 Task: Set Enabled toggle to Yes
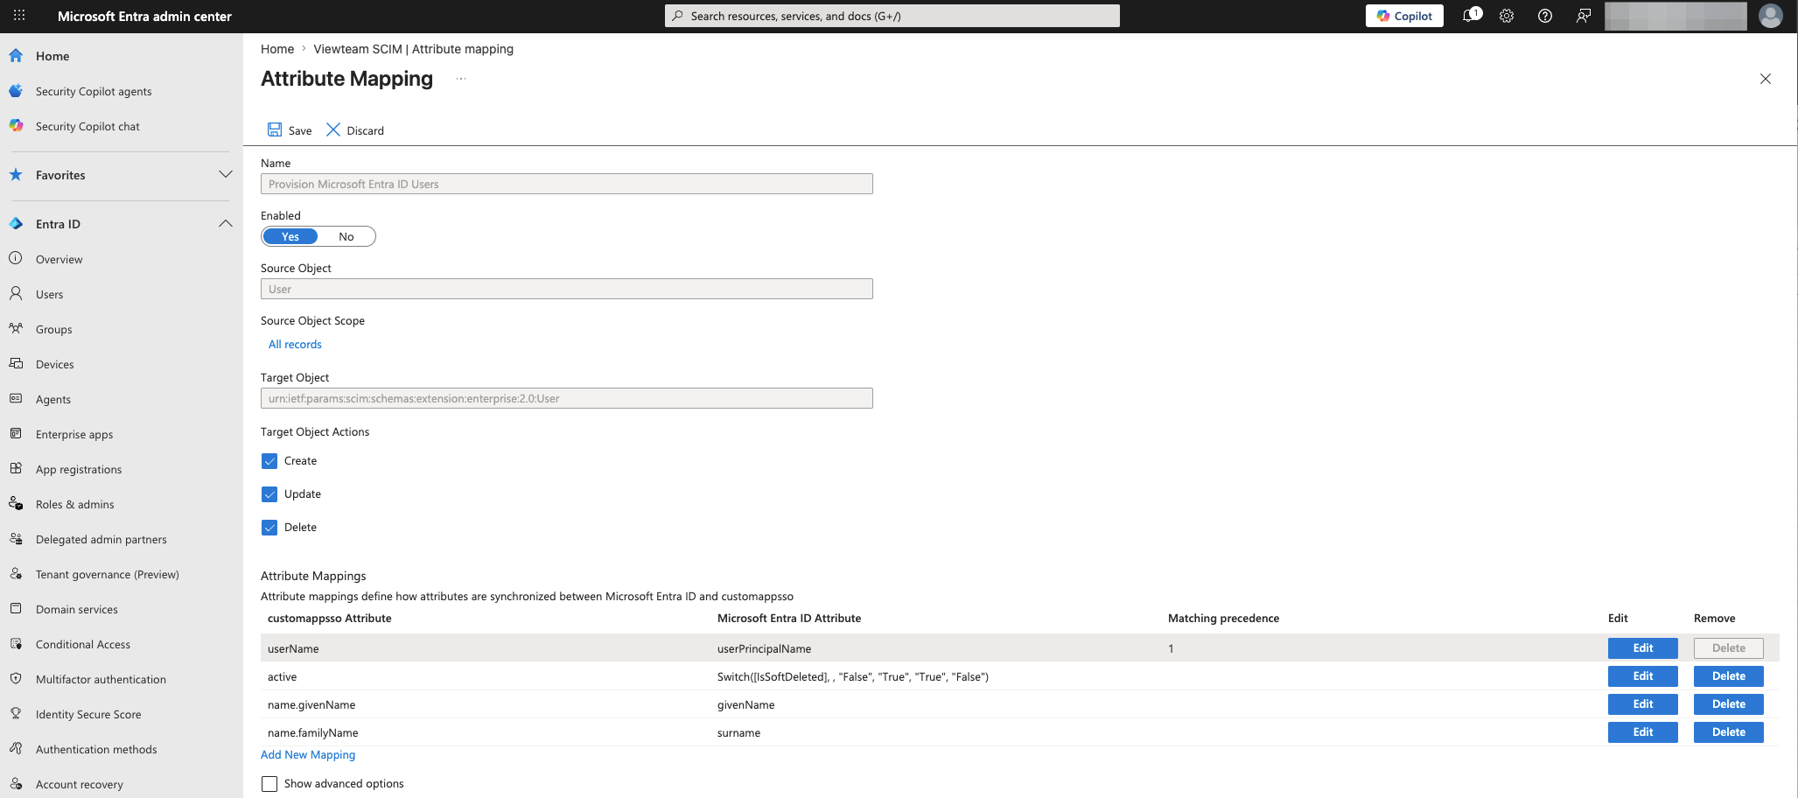pos(290,236)
